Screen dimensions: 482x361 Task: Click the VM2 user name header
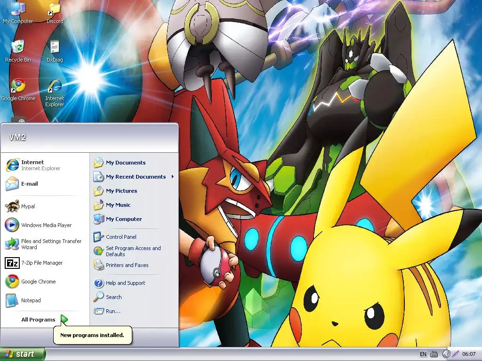pyautogui.click(x=17, y=137)
